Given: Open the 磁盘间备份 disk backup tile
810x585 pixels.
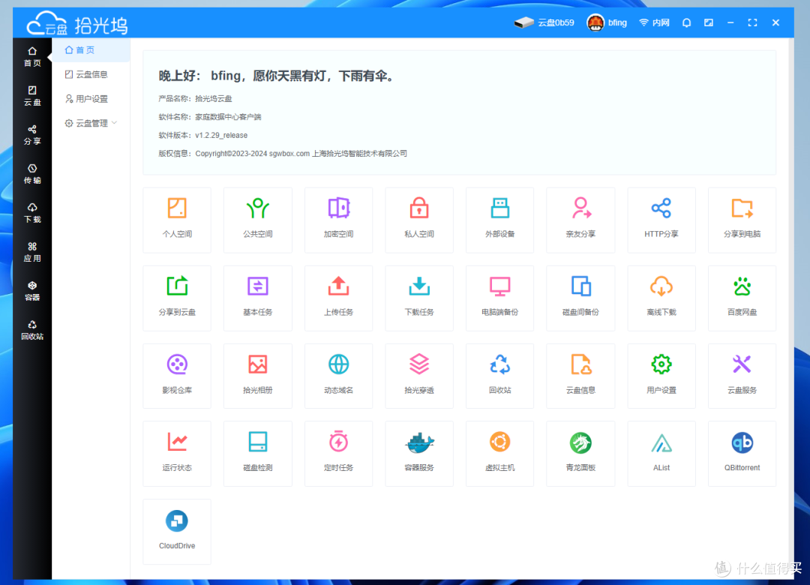Looking at the screenshot, I should click(x=580, y=298).
